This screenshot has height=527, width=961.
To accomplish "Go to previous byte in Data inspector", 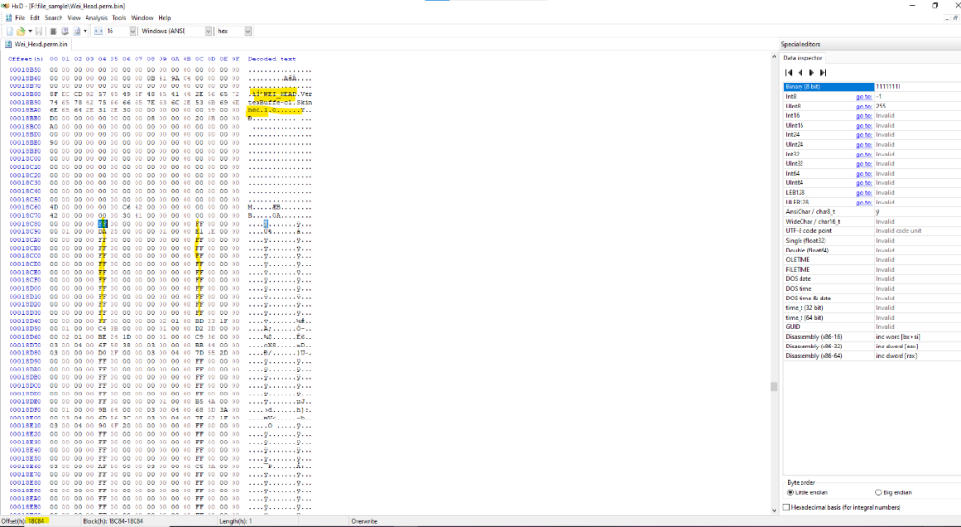I will 800,72.
